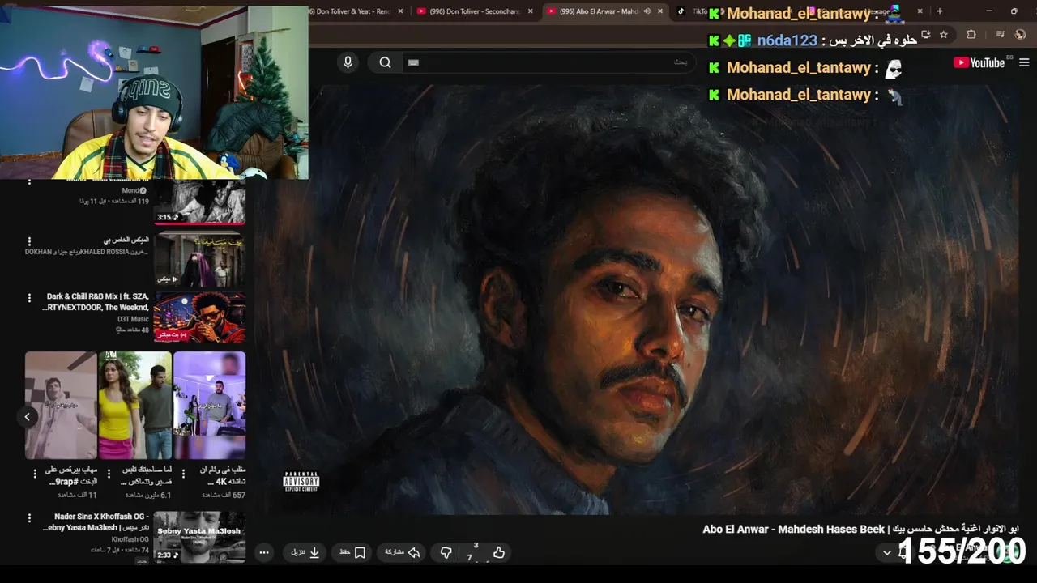Open D3T Music channel name
Image resolution: width=1037 pixels, height=583 pixels.
coord(133,320)
